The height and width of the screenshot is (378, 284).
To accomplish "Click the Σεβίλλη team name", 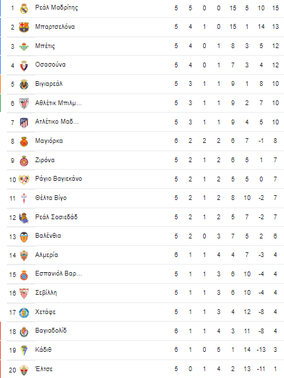I will (46, 293).
